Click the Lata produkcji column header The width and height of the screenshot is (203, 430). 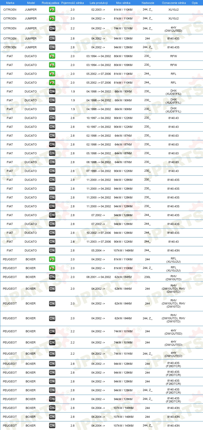99,3
